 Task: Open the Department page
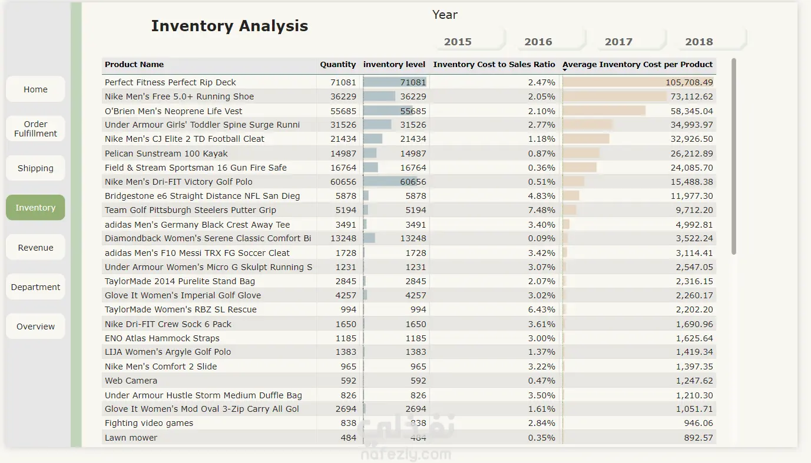pos(35,287)
